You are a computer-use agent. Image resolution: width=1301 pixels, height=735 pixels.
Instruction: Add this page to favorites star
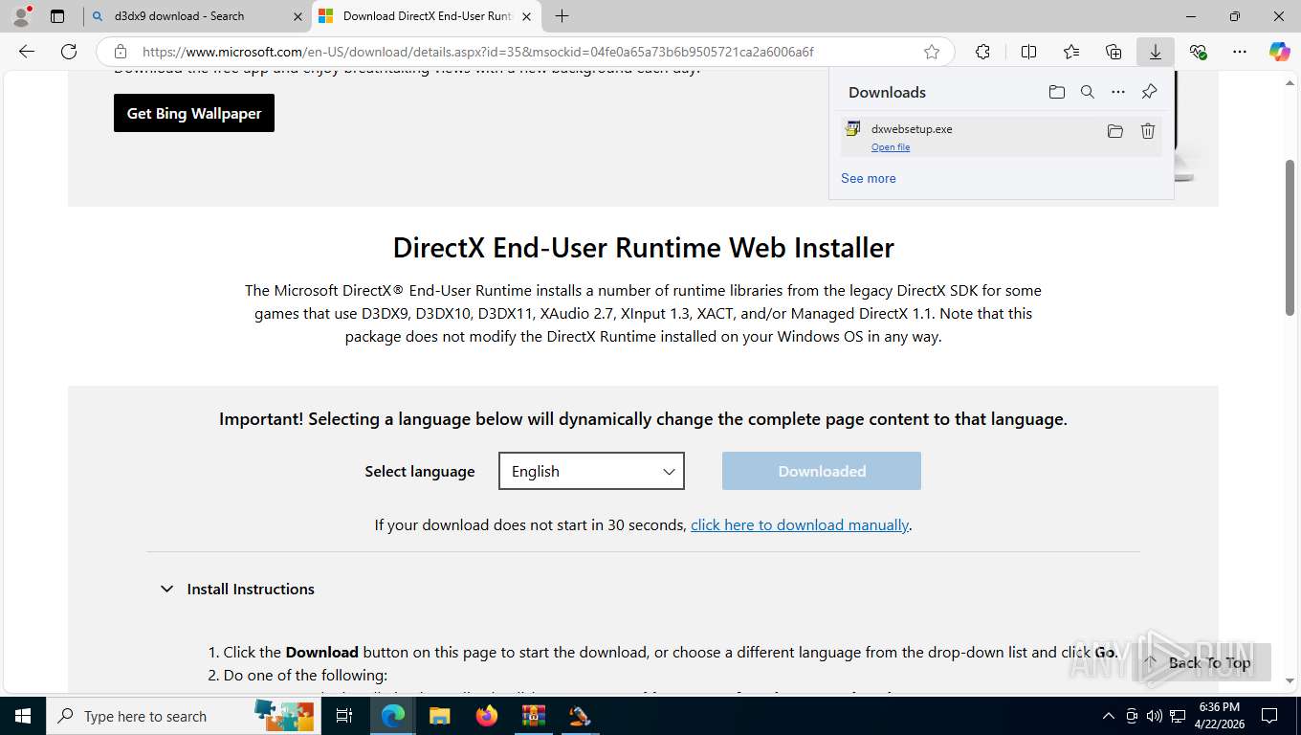point(932,52)
